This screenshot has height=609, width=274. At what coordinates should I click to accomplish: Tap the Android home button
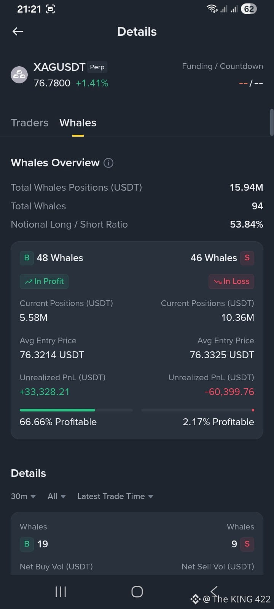(137, 591)
